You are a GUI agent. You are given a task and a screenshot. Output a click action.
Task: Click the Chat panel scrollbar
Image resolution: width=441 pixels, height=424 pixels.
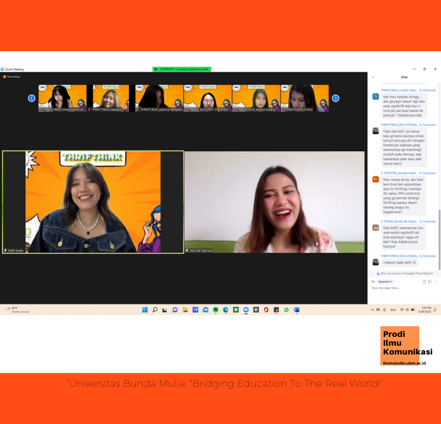439,240
